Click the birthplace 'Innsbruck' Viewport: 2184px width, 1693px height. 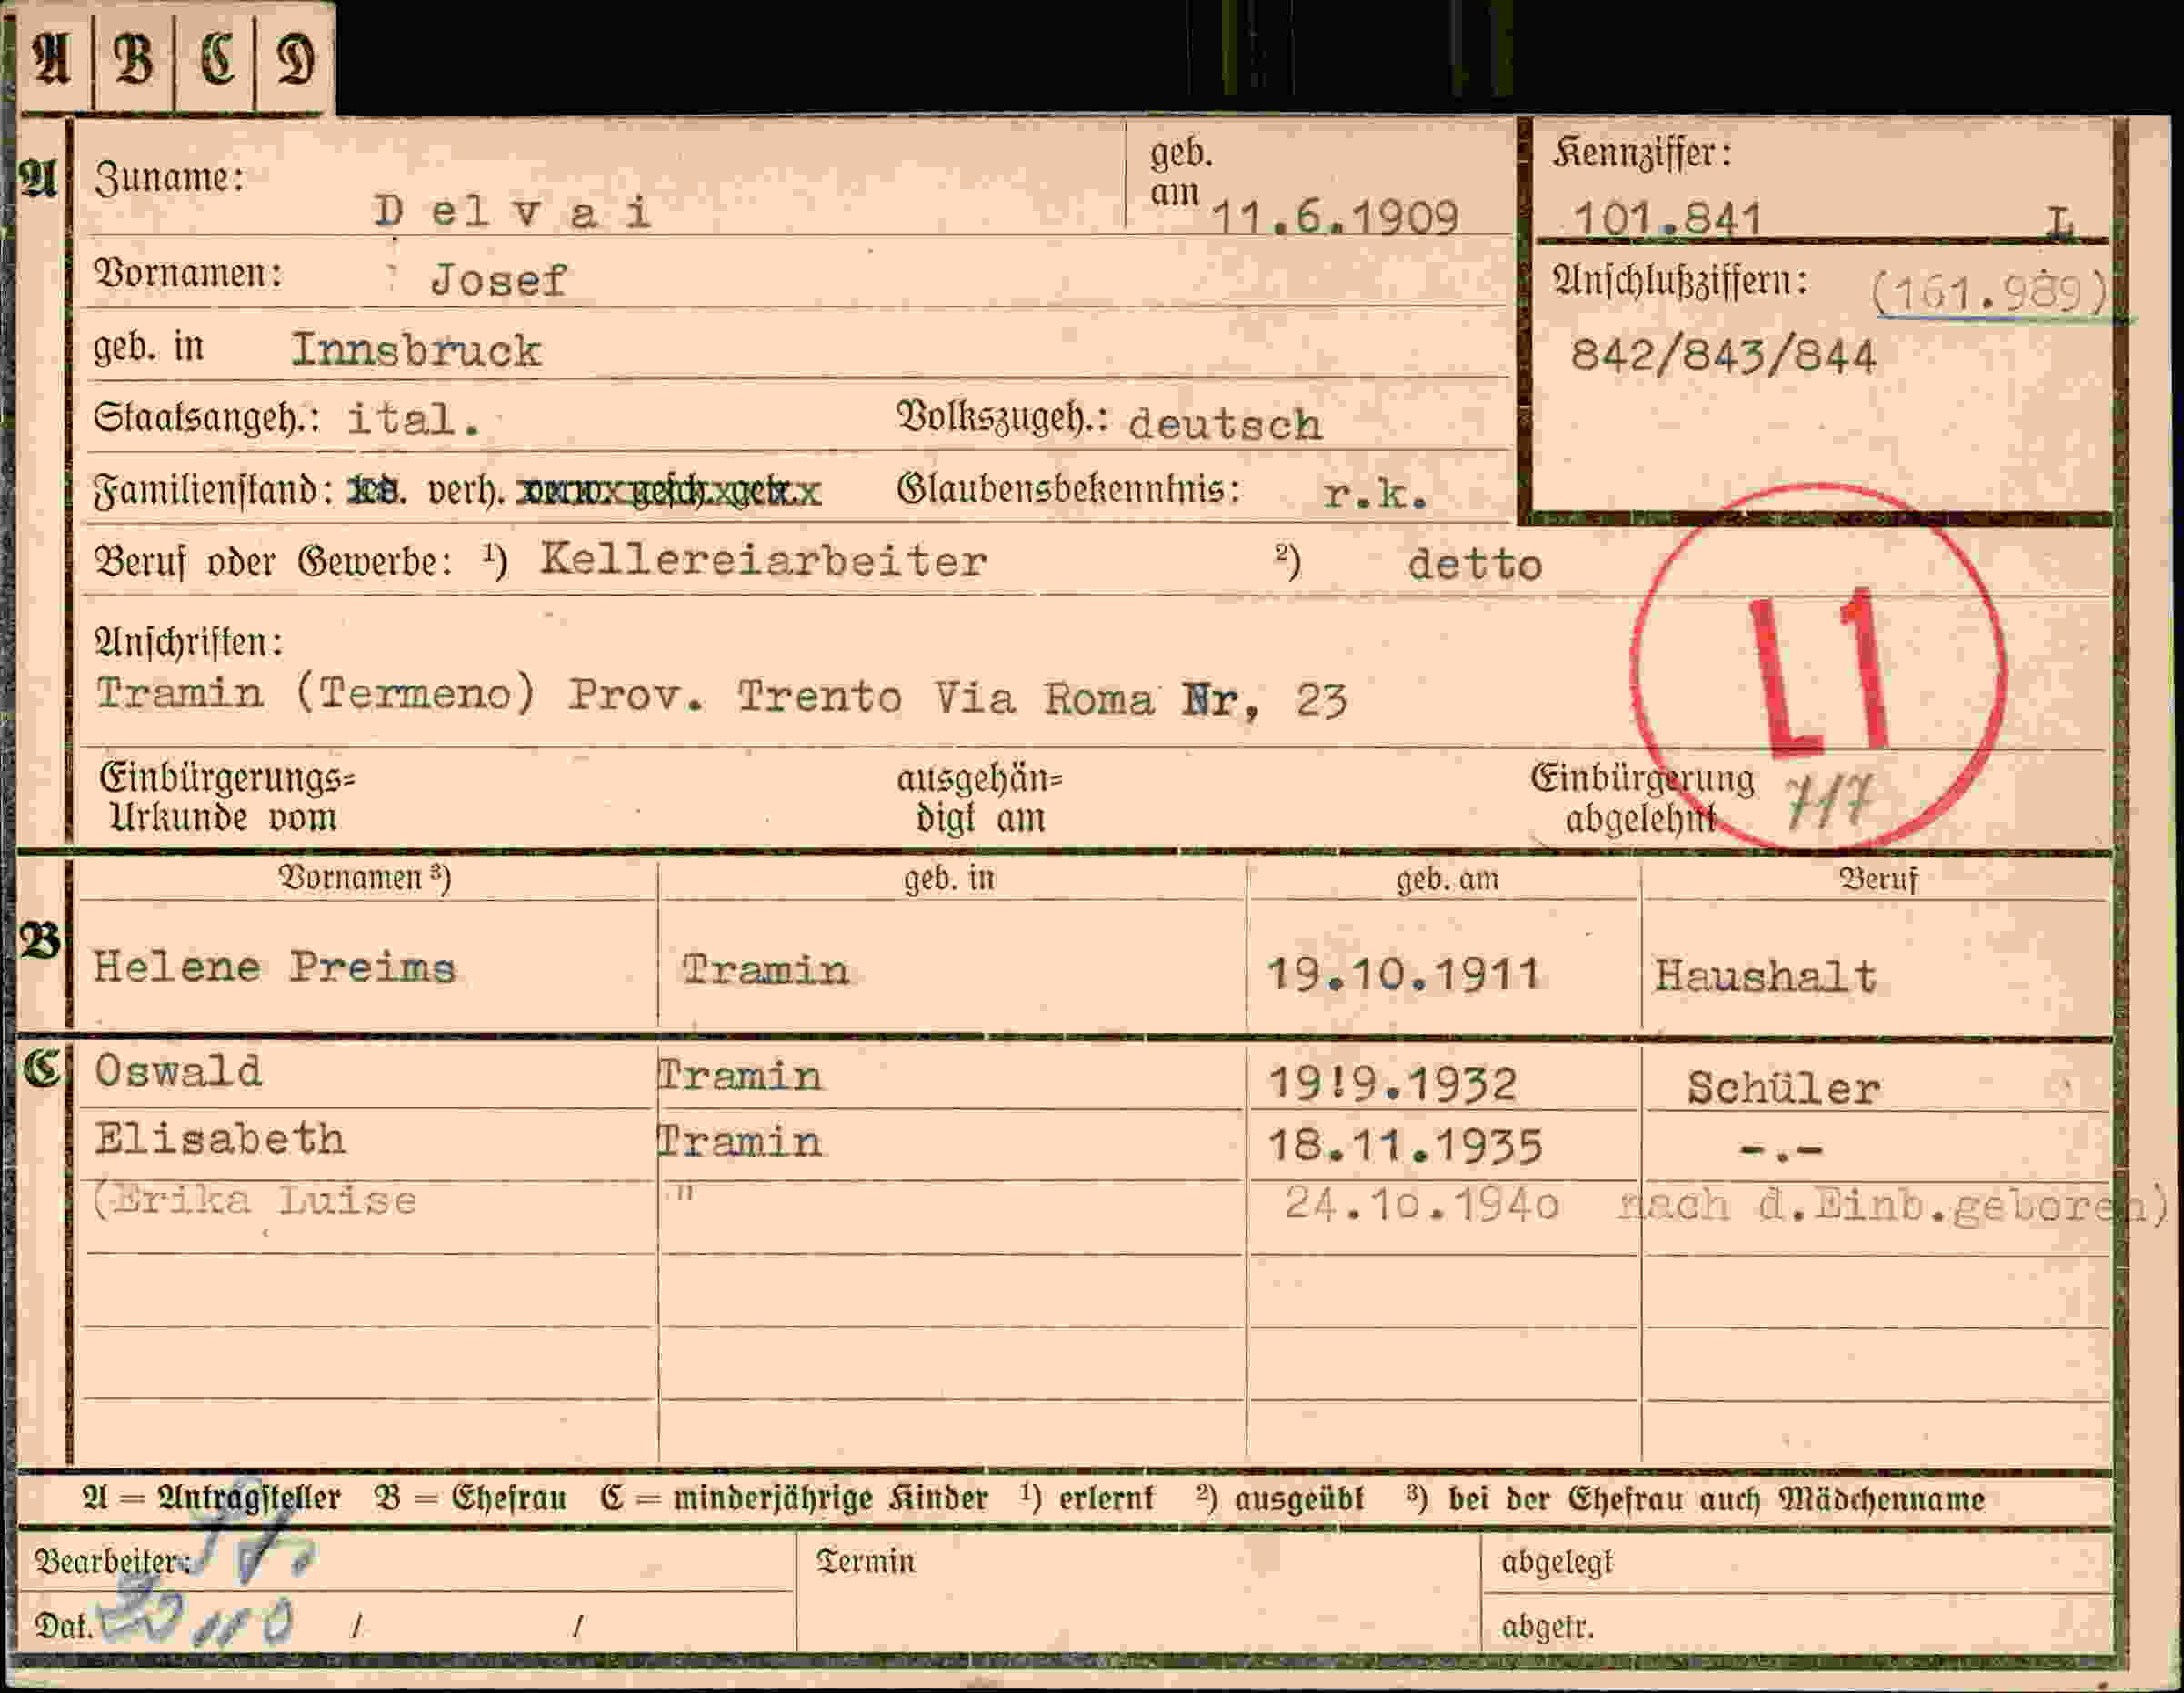[416, 350]
